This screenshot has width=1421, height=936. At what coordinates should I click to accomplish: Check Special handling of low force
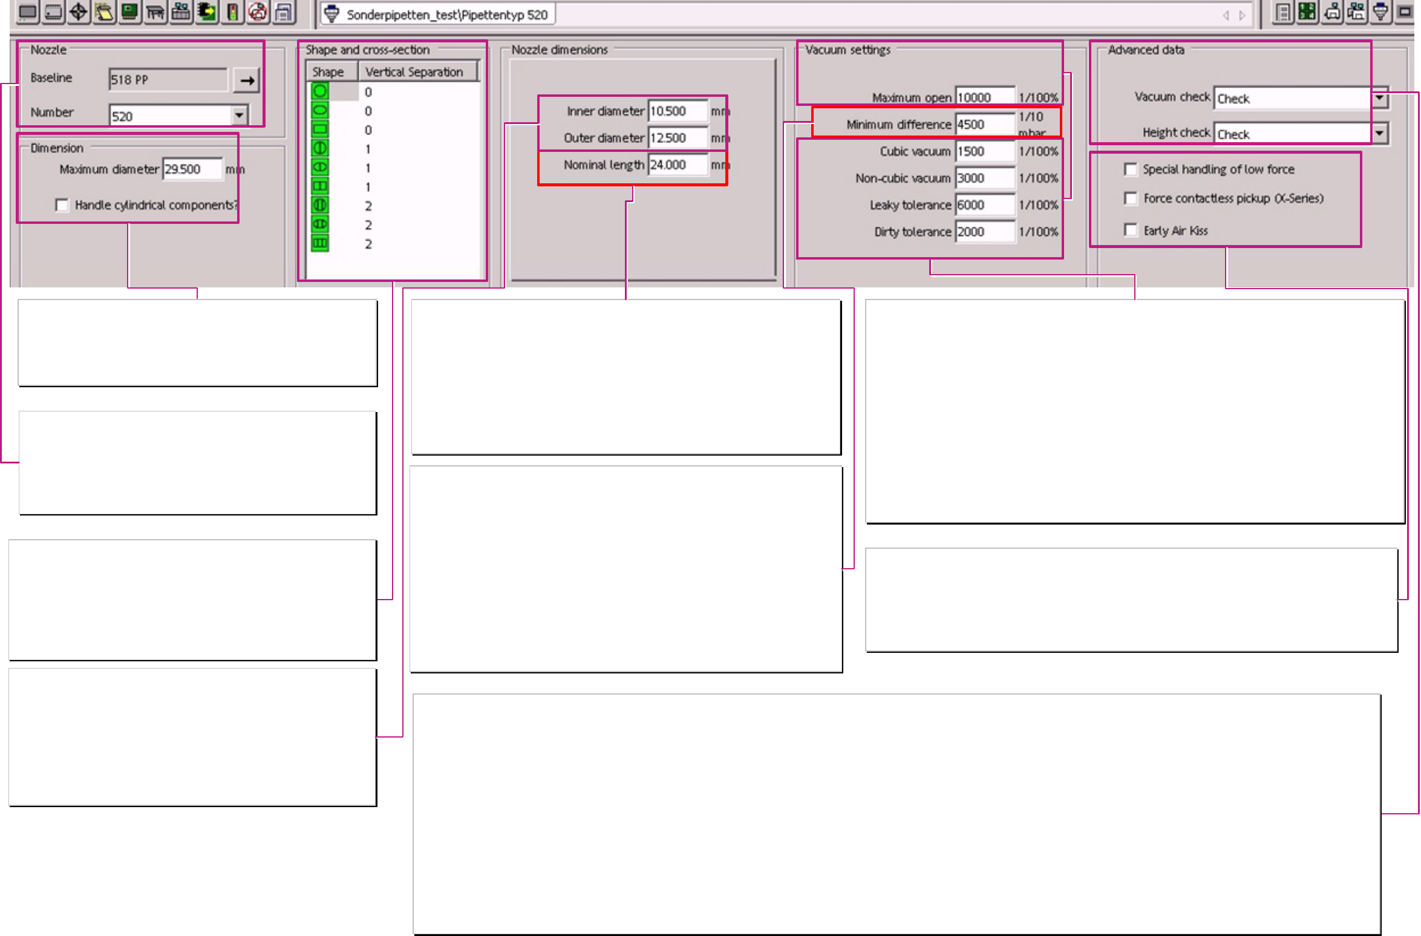click(x=1130, y=169)
